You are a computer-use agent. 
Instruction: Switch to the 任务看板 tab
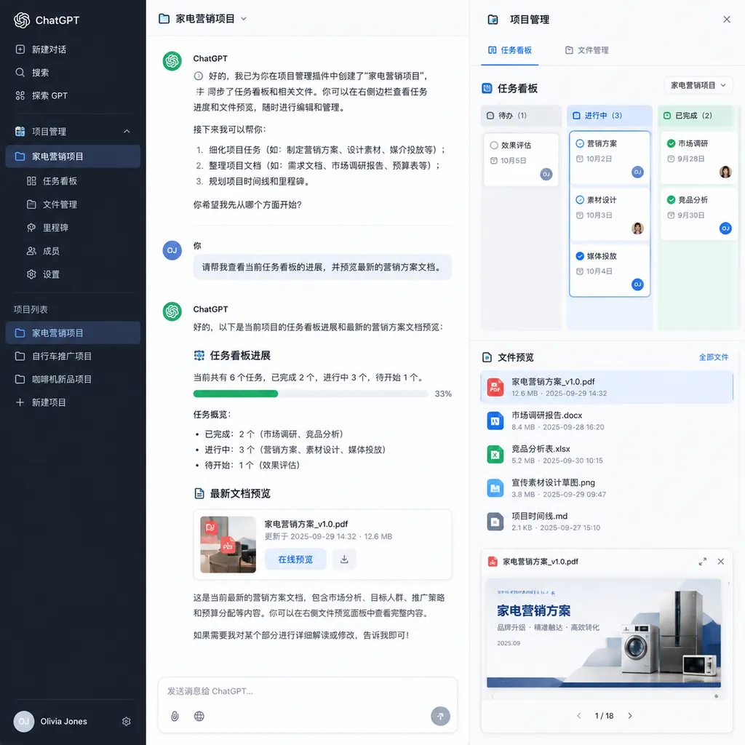(x=510, y=50)
